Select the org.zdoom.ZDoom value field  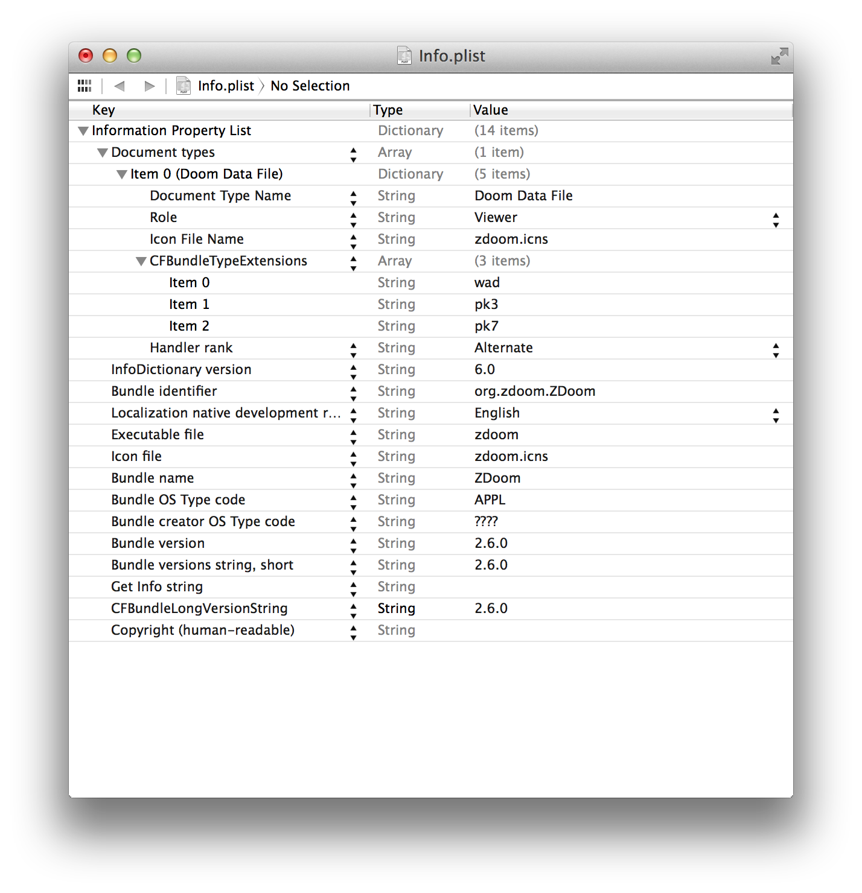coord(534,392)
